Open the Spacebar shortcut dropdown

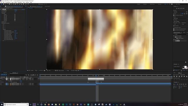pyautogui.click(x=179, y=12)
